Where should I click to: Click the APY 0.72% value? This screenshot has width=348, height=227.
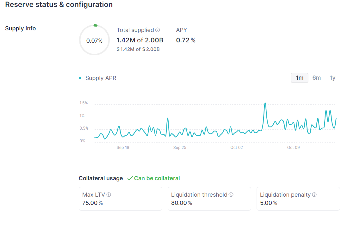click(186, 40)
